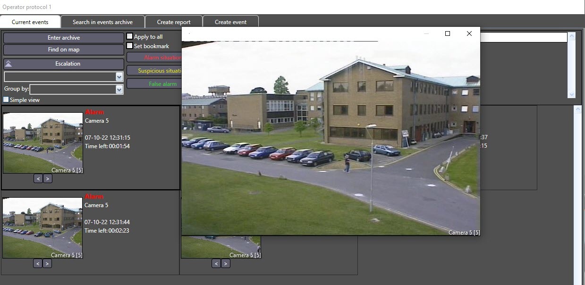Select the first Camera 5 alarm thumbnail
The height and width of the screenshot is (285, 585).
click(x=43, y=143)
